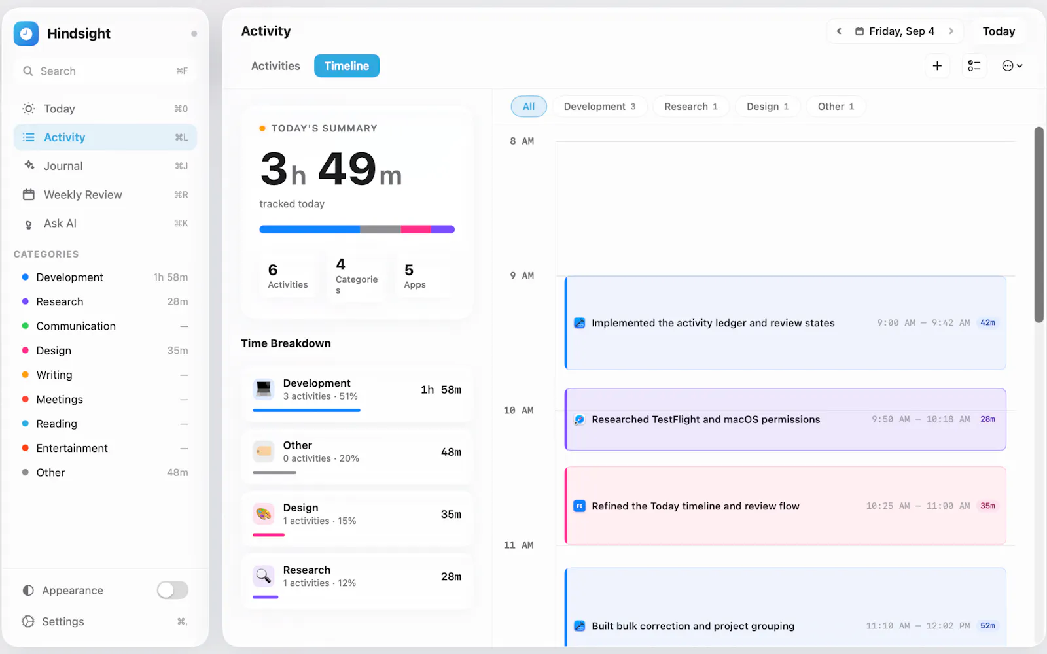The image size is (1047, 654).
Task: Select the Development category in sidebar
Action: point(105,277)
